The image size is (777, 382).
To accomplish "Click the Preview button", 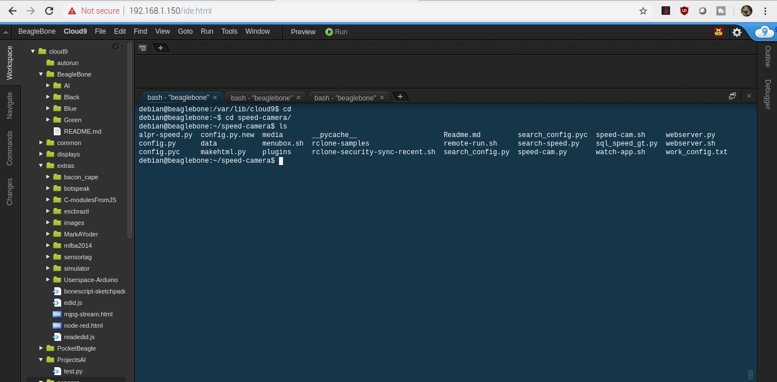I will click(x=303, y=32).
